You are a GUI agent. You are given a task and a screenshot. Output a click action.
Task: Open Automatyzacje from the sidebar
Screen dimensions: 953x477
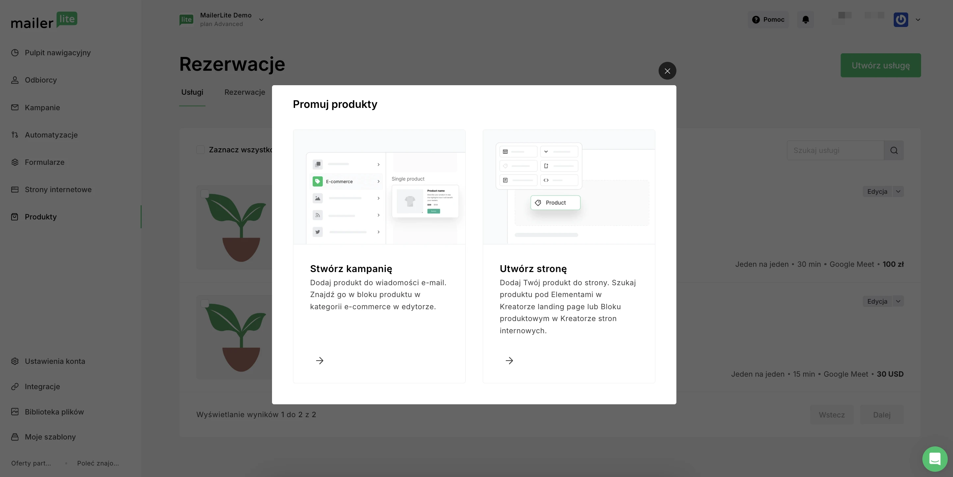pyautogui.click(x=51, y=135)
